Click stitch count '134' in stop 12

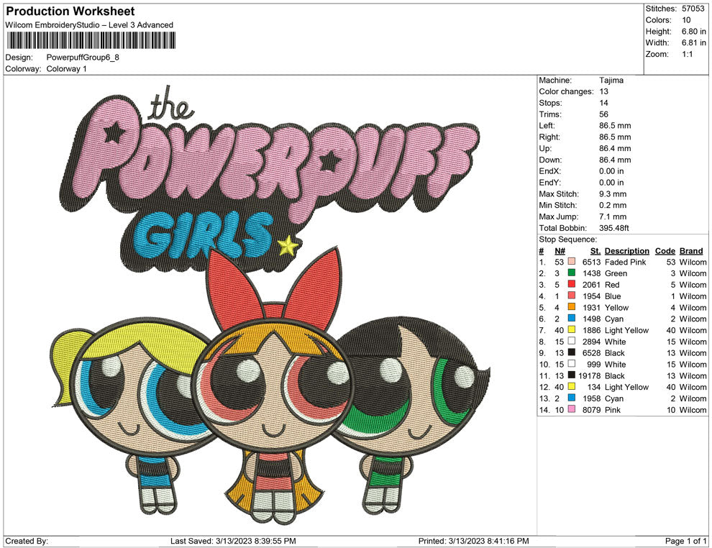[594, 387]
